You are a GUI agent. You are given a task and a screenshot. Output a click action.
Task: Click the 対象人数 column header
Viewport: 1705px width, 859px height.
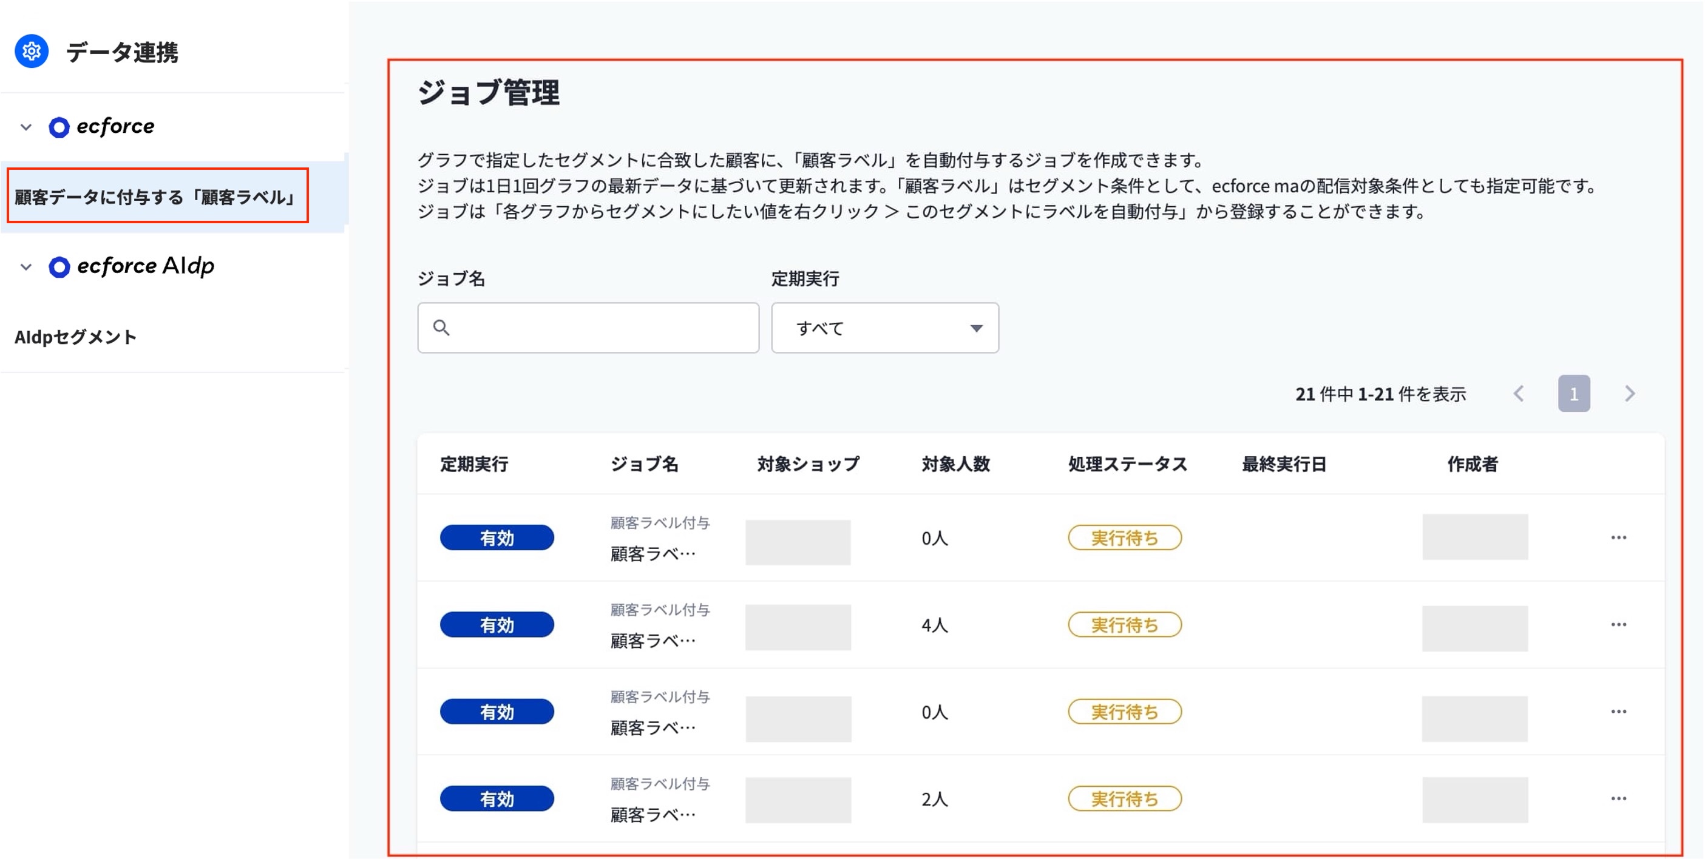point(955,463)
